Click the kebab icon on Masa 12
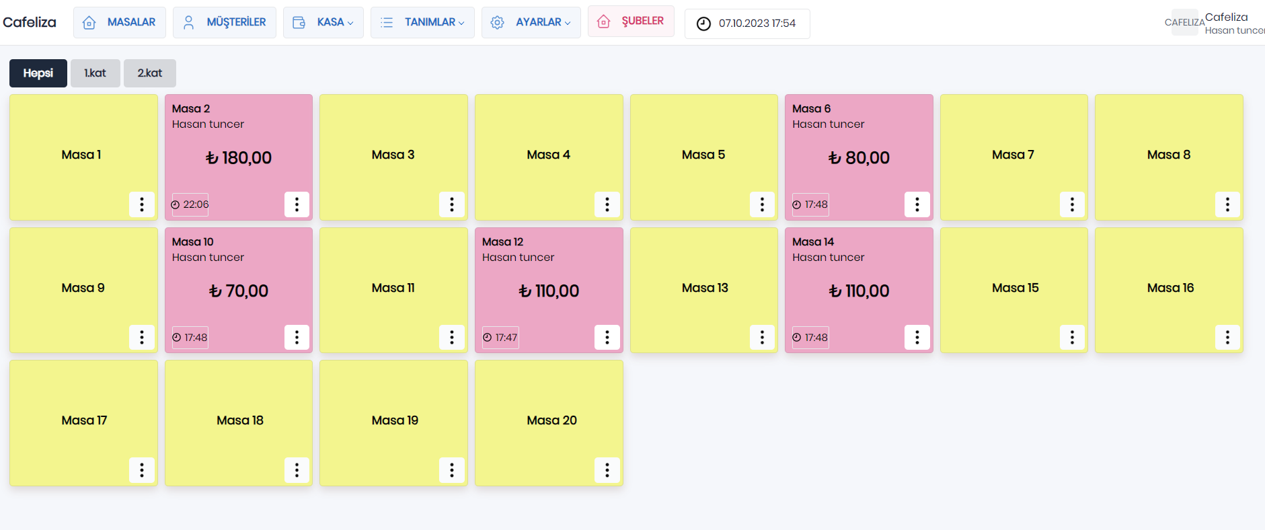The height and width of the screenshot is (530, 1265). click(x=607, y=338)
